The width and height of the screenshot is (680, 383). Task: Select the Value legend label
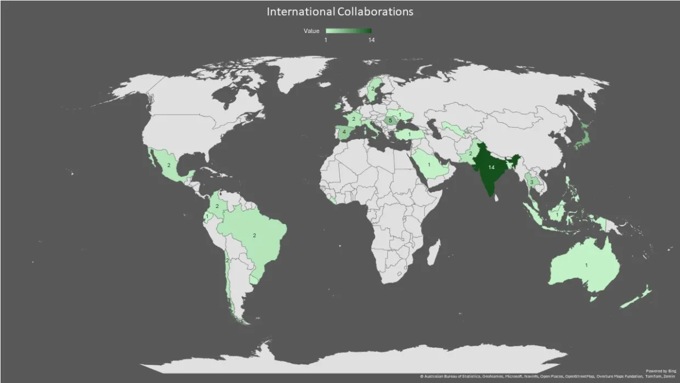tap(311, 31)
